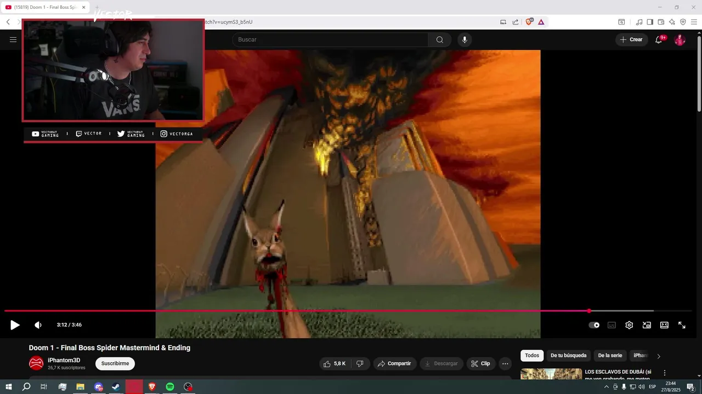Like the video with thumbs-up 5,8 K
Image resolution: width=702 pixels, height=394 pixels.
coord(335,363)
